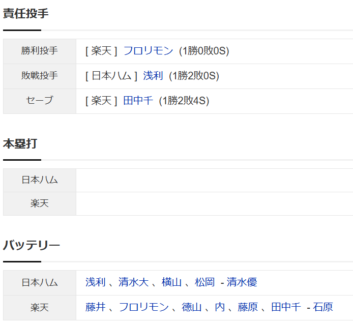The height and width of the screenshot is (324, 353).
Task: Select the empty 日本ハム 本塁打 cell
Action: click(x=214, y=180)
